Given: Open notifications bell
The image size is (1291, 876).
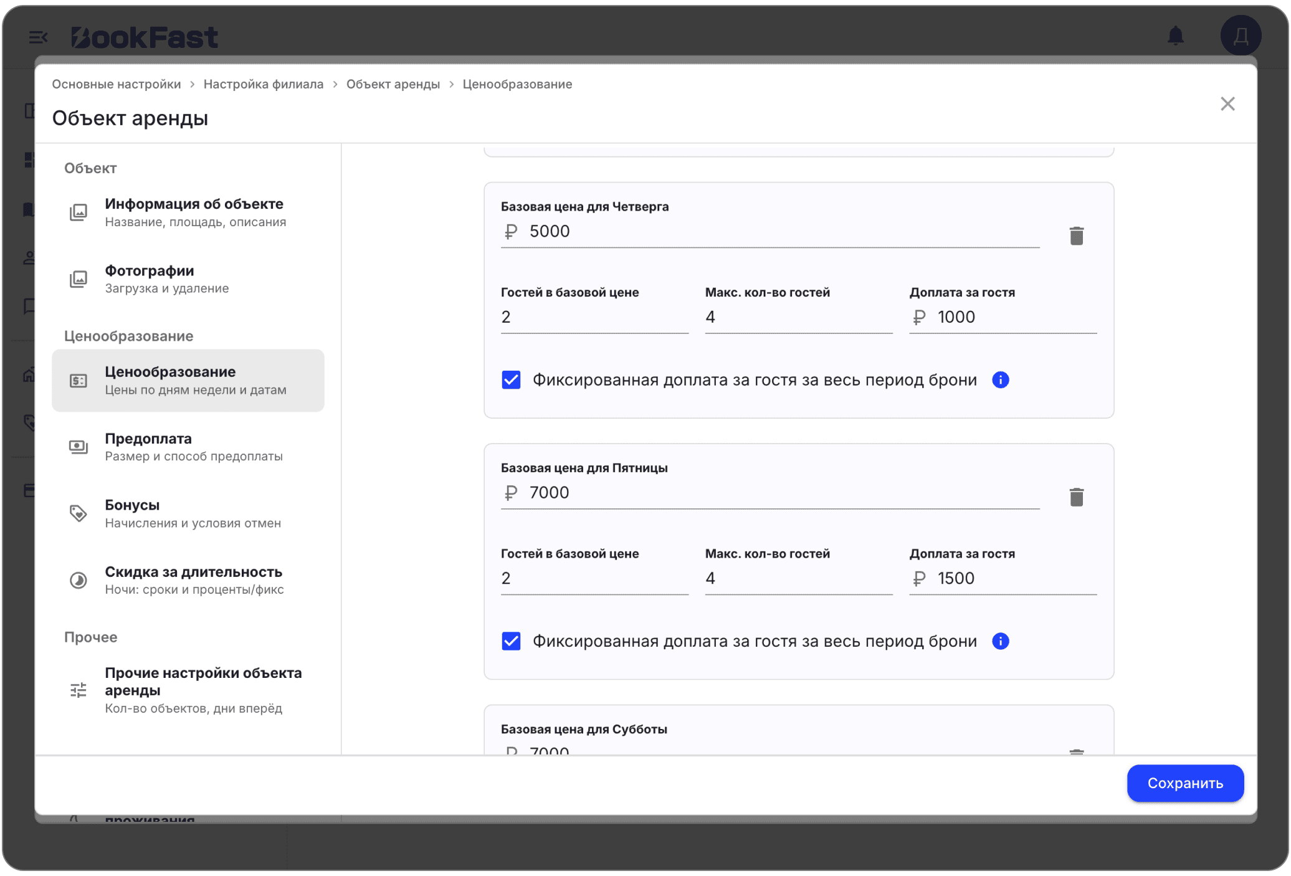Looking at the screenshot, I should [x=1175, y=36].
